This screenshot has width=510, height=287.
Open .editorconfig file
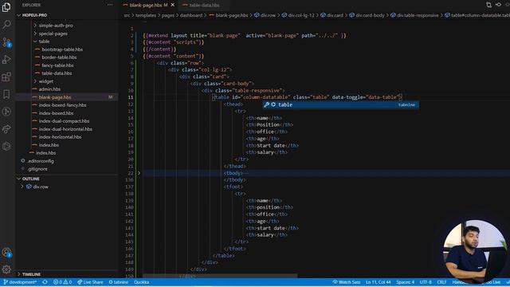[41, 161]
